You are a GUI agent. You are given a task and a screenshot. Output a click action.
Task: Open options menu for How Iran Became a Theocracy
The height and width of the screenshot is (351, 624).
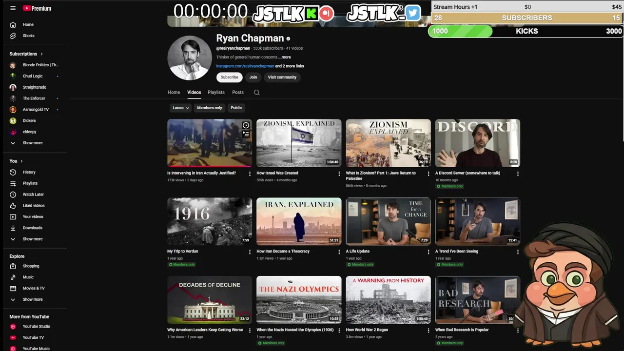click(x=339, y=252)
